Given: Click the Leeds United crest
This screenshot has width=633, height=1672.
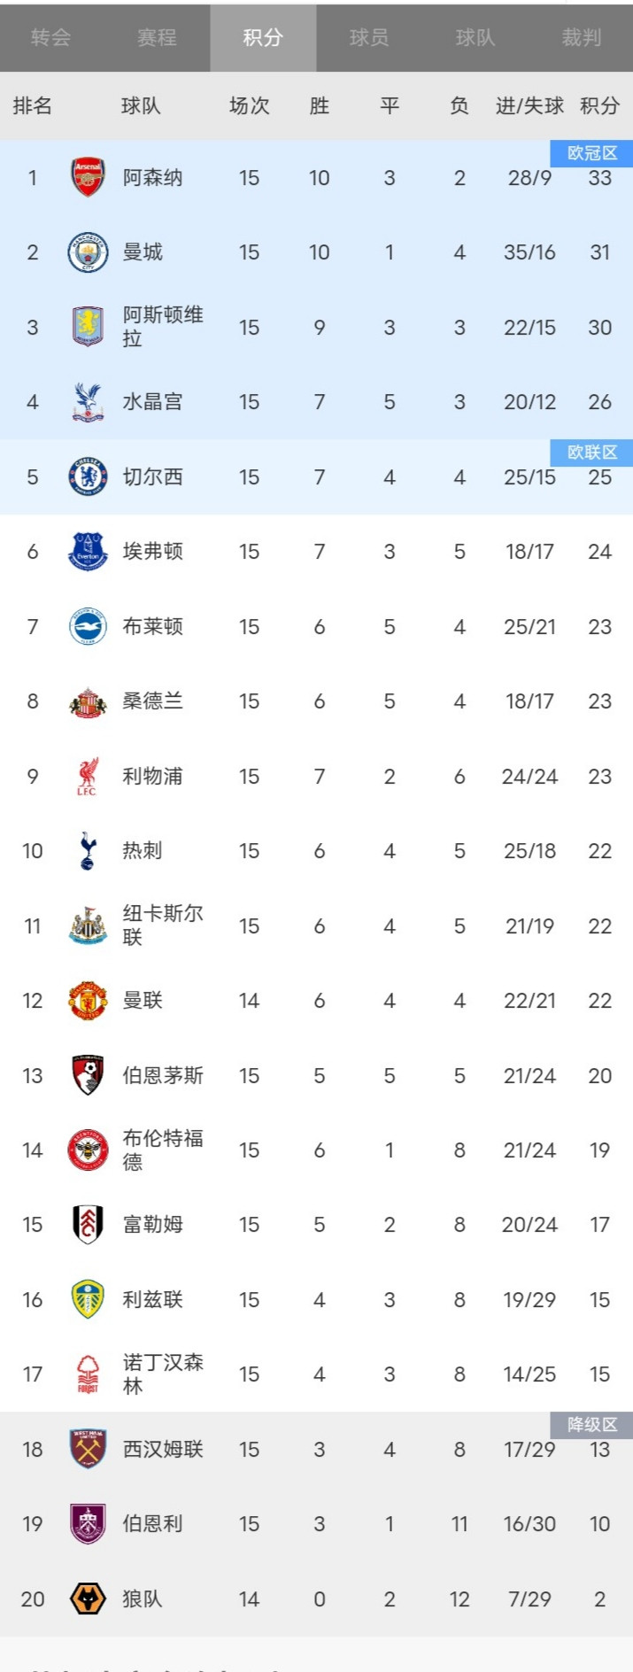Looking at the screenshot, I should tap(88, 1300).
